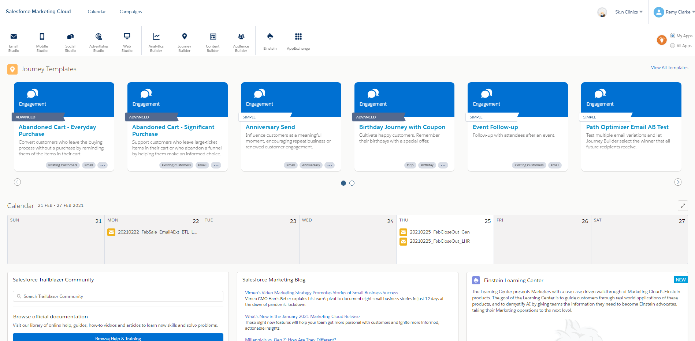This screenshot has height=341, width=695.
Task: Open the Remy Clarke user menu
Action: 674,12
